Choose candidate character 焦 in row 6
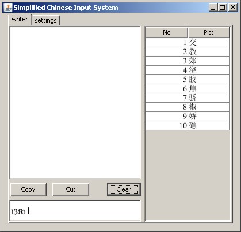Image resolution: width=241 pixels, height=232 pixels. click(x=209, y=89)
